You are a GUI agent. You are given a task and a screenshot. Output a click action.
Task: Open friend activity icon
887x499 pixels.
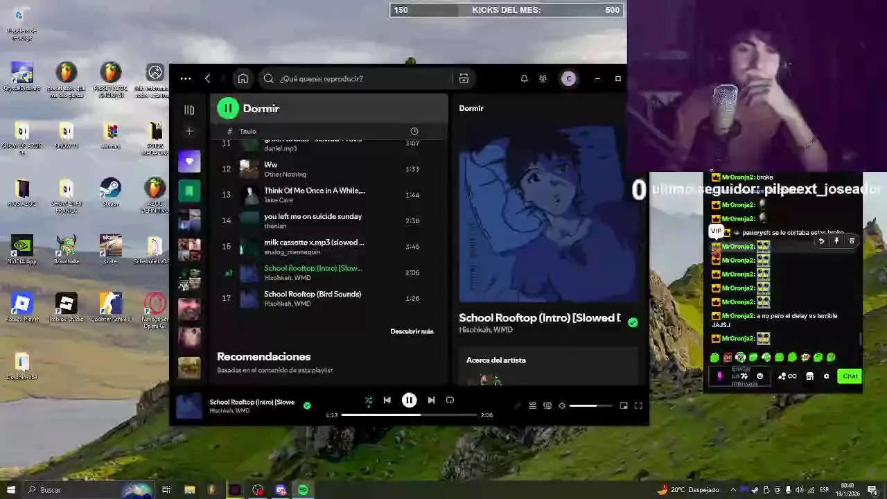tap(543, 78)
